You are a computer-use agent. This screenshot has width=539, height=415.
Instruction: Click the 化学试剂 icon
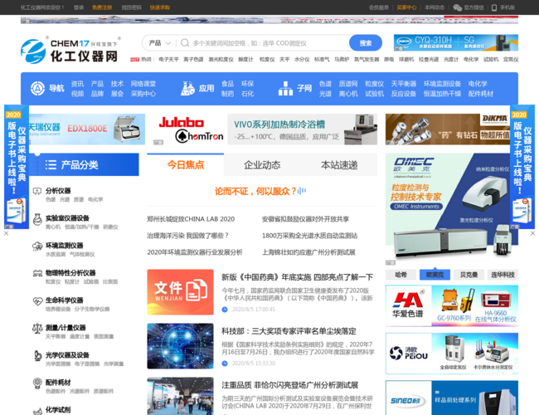(37, 411)
